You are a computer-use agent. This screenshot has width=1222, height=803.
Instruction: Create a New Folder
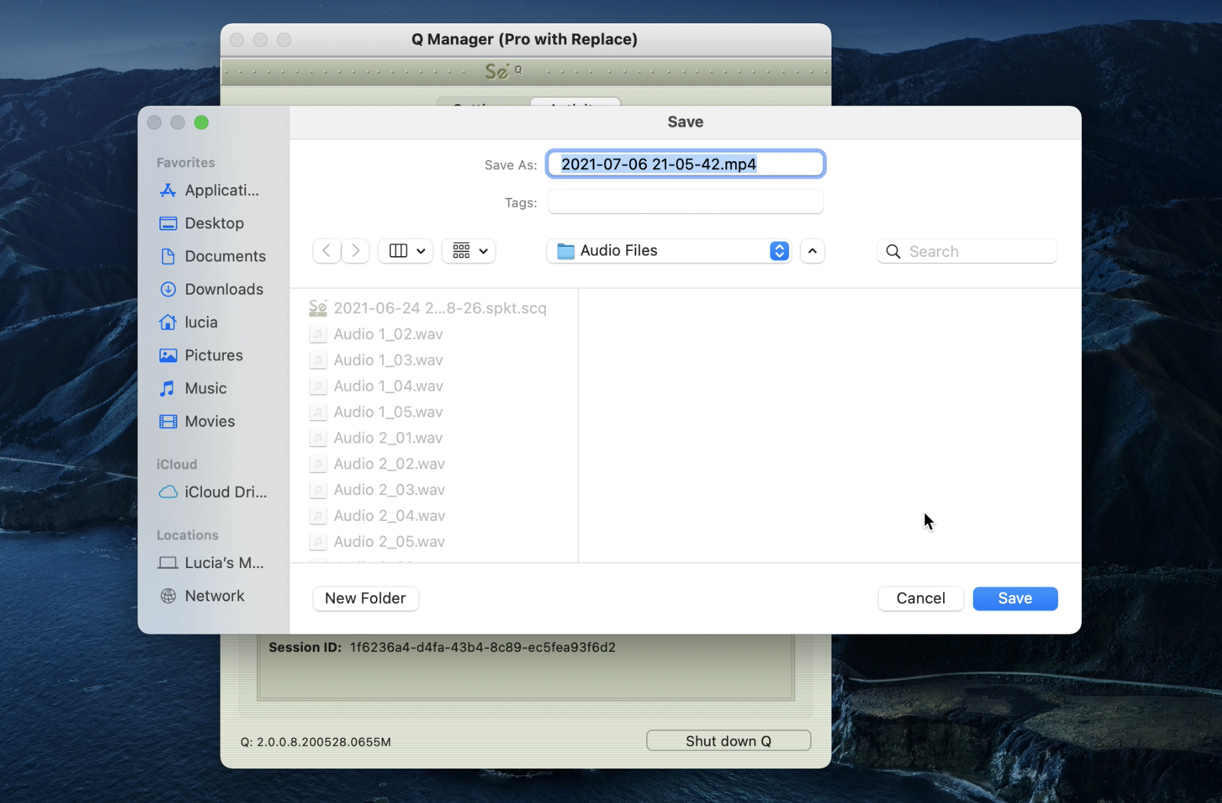click(365, 599)
